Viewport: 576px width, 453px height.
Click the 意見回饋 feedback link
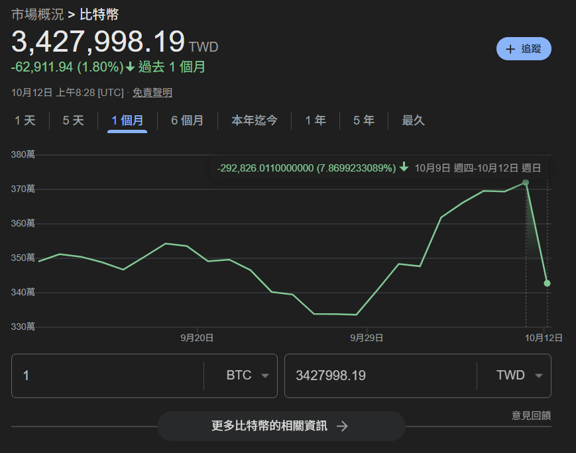(x=531, y=415)
